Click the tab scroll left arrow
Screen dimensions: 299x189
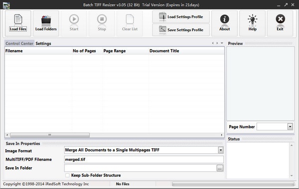coord(213,43)
